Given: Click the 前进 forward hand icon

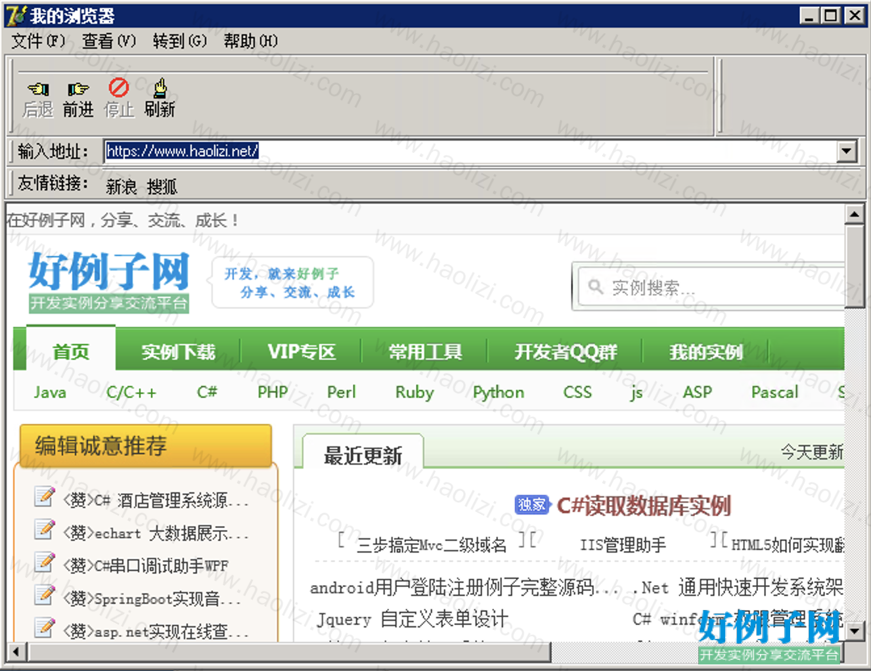Looking at the screenshot, I should [78, 89].
